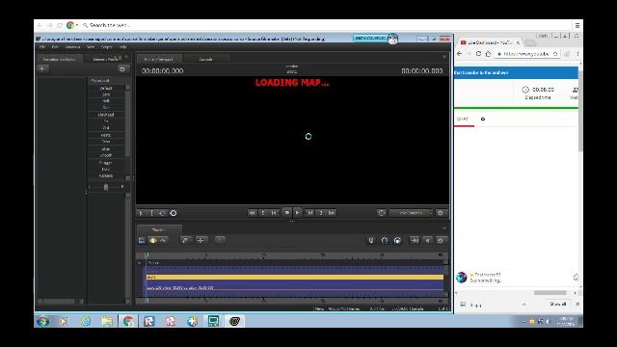Click the cross-shaped timeline tool icon
The image size is (617, 347).
(x=201, y=240)
